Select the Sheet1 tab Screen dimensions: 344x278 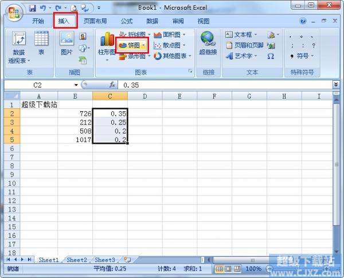(x=49, y=260)
